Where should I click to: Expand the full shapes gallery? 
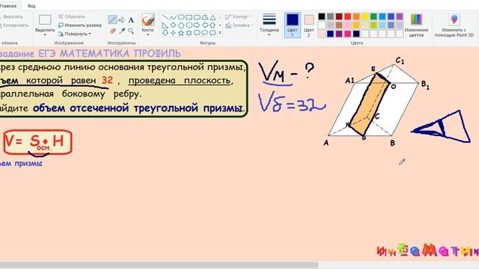point(220,33)
